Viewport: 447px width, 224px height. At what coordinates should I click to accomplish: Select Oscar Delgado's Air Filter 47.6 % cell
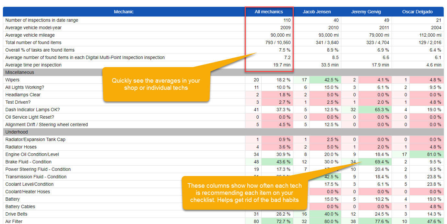426,221
